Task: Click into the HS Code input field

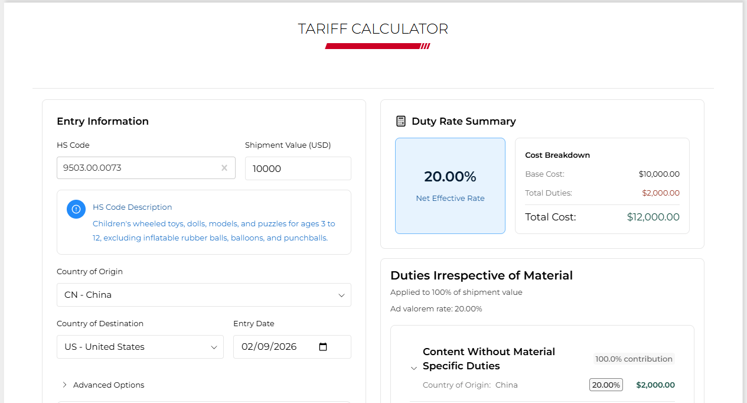Action: [139, 168]
